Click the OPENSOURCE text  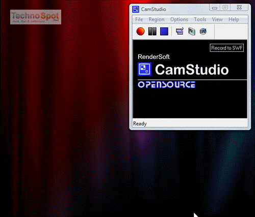click(166, 84)
